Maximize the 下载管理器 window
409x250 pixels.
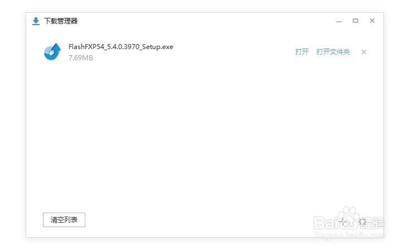(356, 21)
